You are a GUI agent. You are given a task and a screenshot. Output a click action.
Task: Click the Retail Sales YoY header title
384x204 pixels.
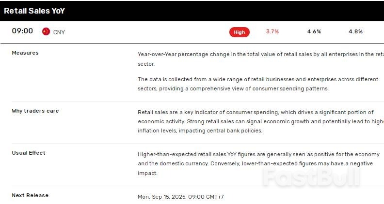point(34,11)
